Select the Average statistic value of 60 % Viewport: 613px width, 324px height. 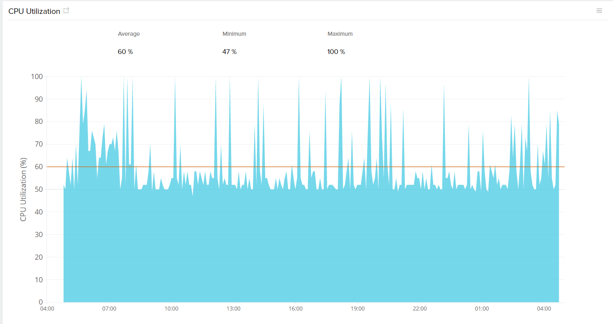[125, 51]
